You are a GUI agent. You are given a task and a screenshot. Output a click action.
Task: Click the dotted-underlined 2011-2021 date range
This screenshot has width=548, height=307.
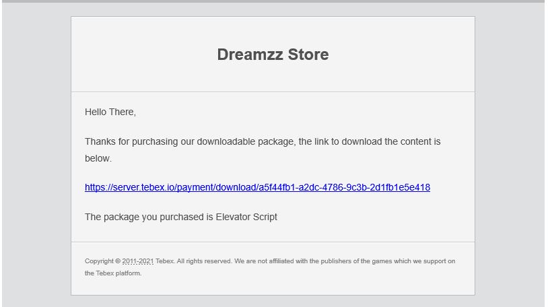click(138, 261)
